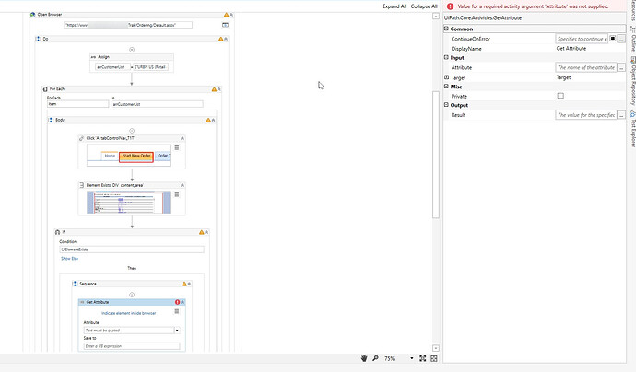Open options menu of the Click activity
Image resolution: width=636 pixels, height=372 pixels.
pyautogui.click(x=177, y=148)
